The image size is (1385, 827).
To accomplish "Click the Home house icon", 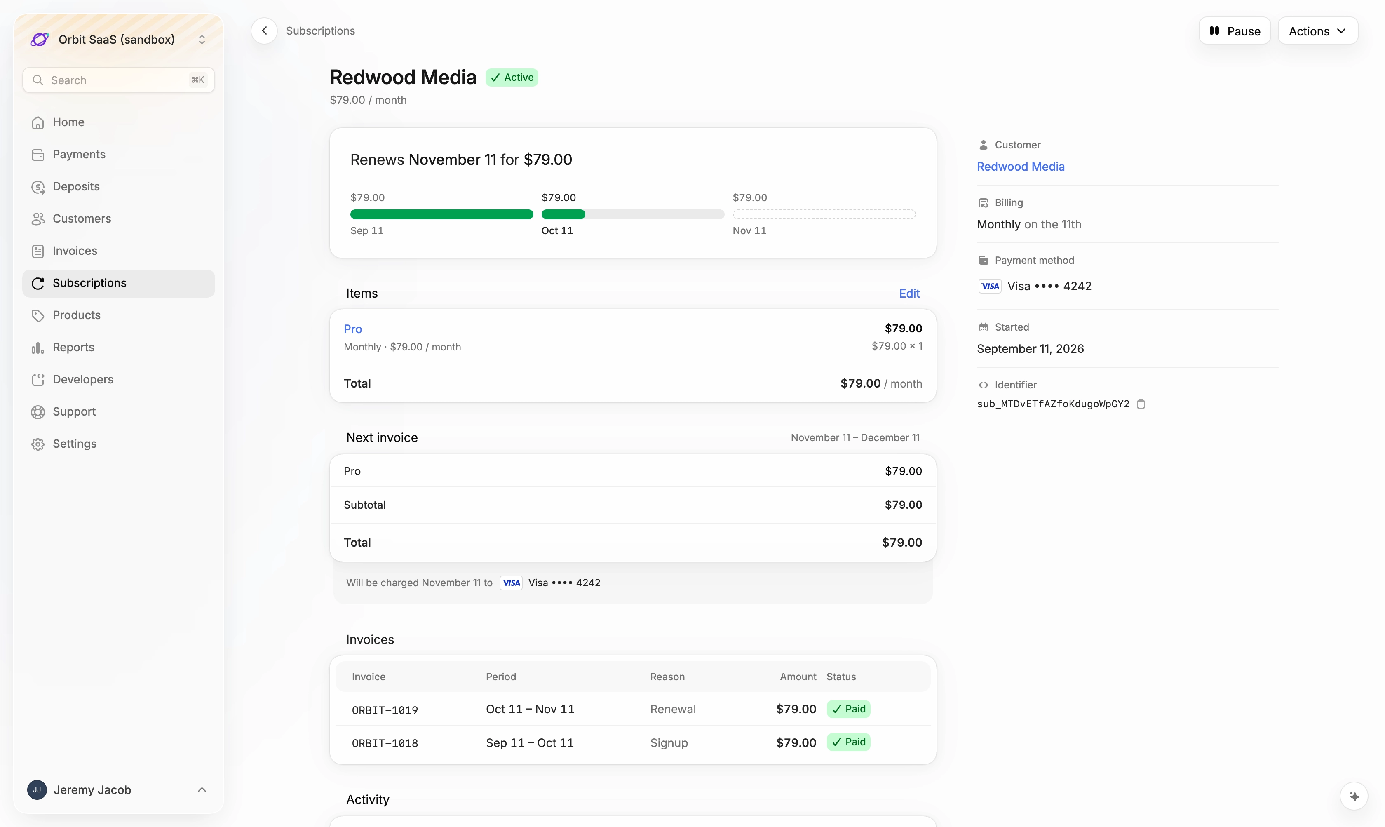I will [x=38, y=122].
